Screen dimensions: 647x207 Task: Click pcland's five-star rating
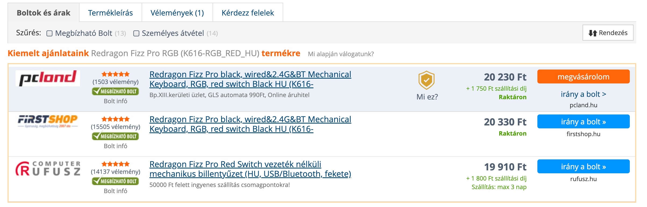coord(116,74)
